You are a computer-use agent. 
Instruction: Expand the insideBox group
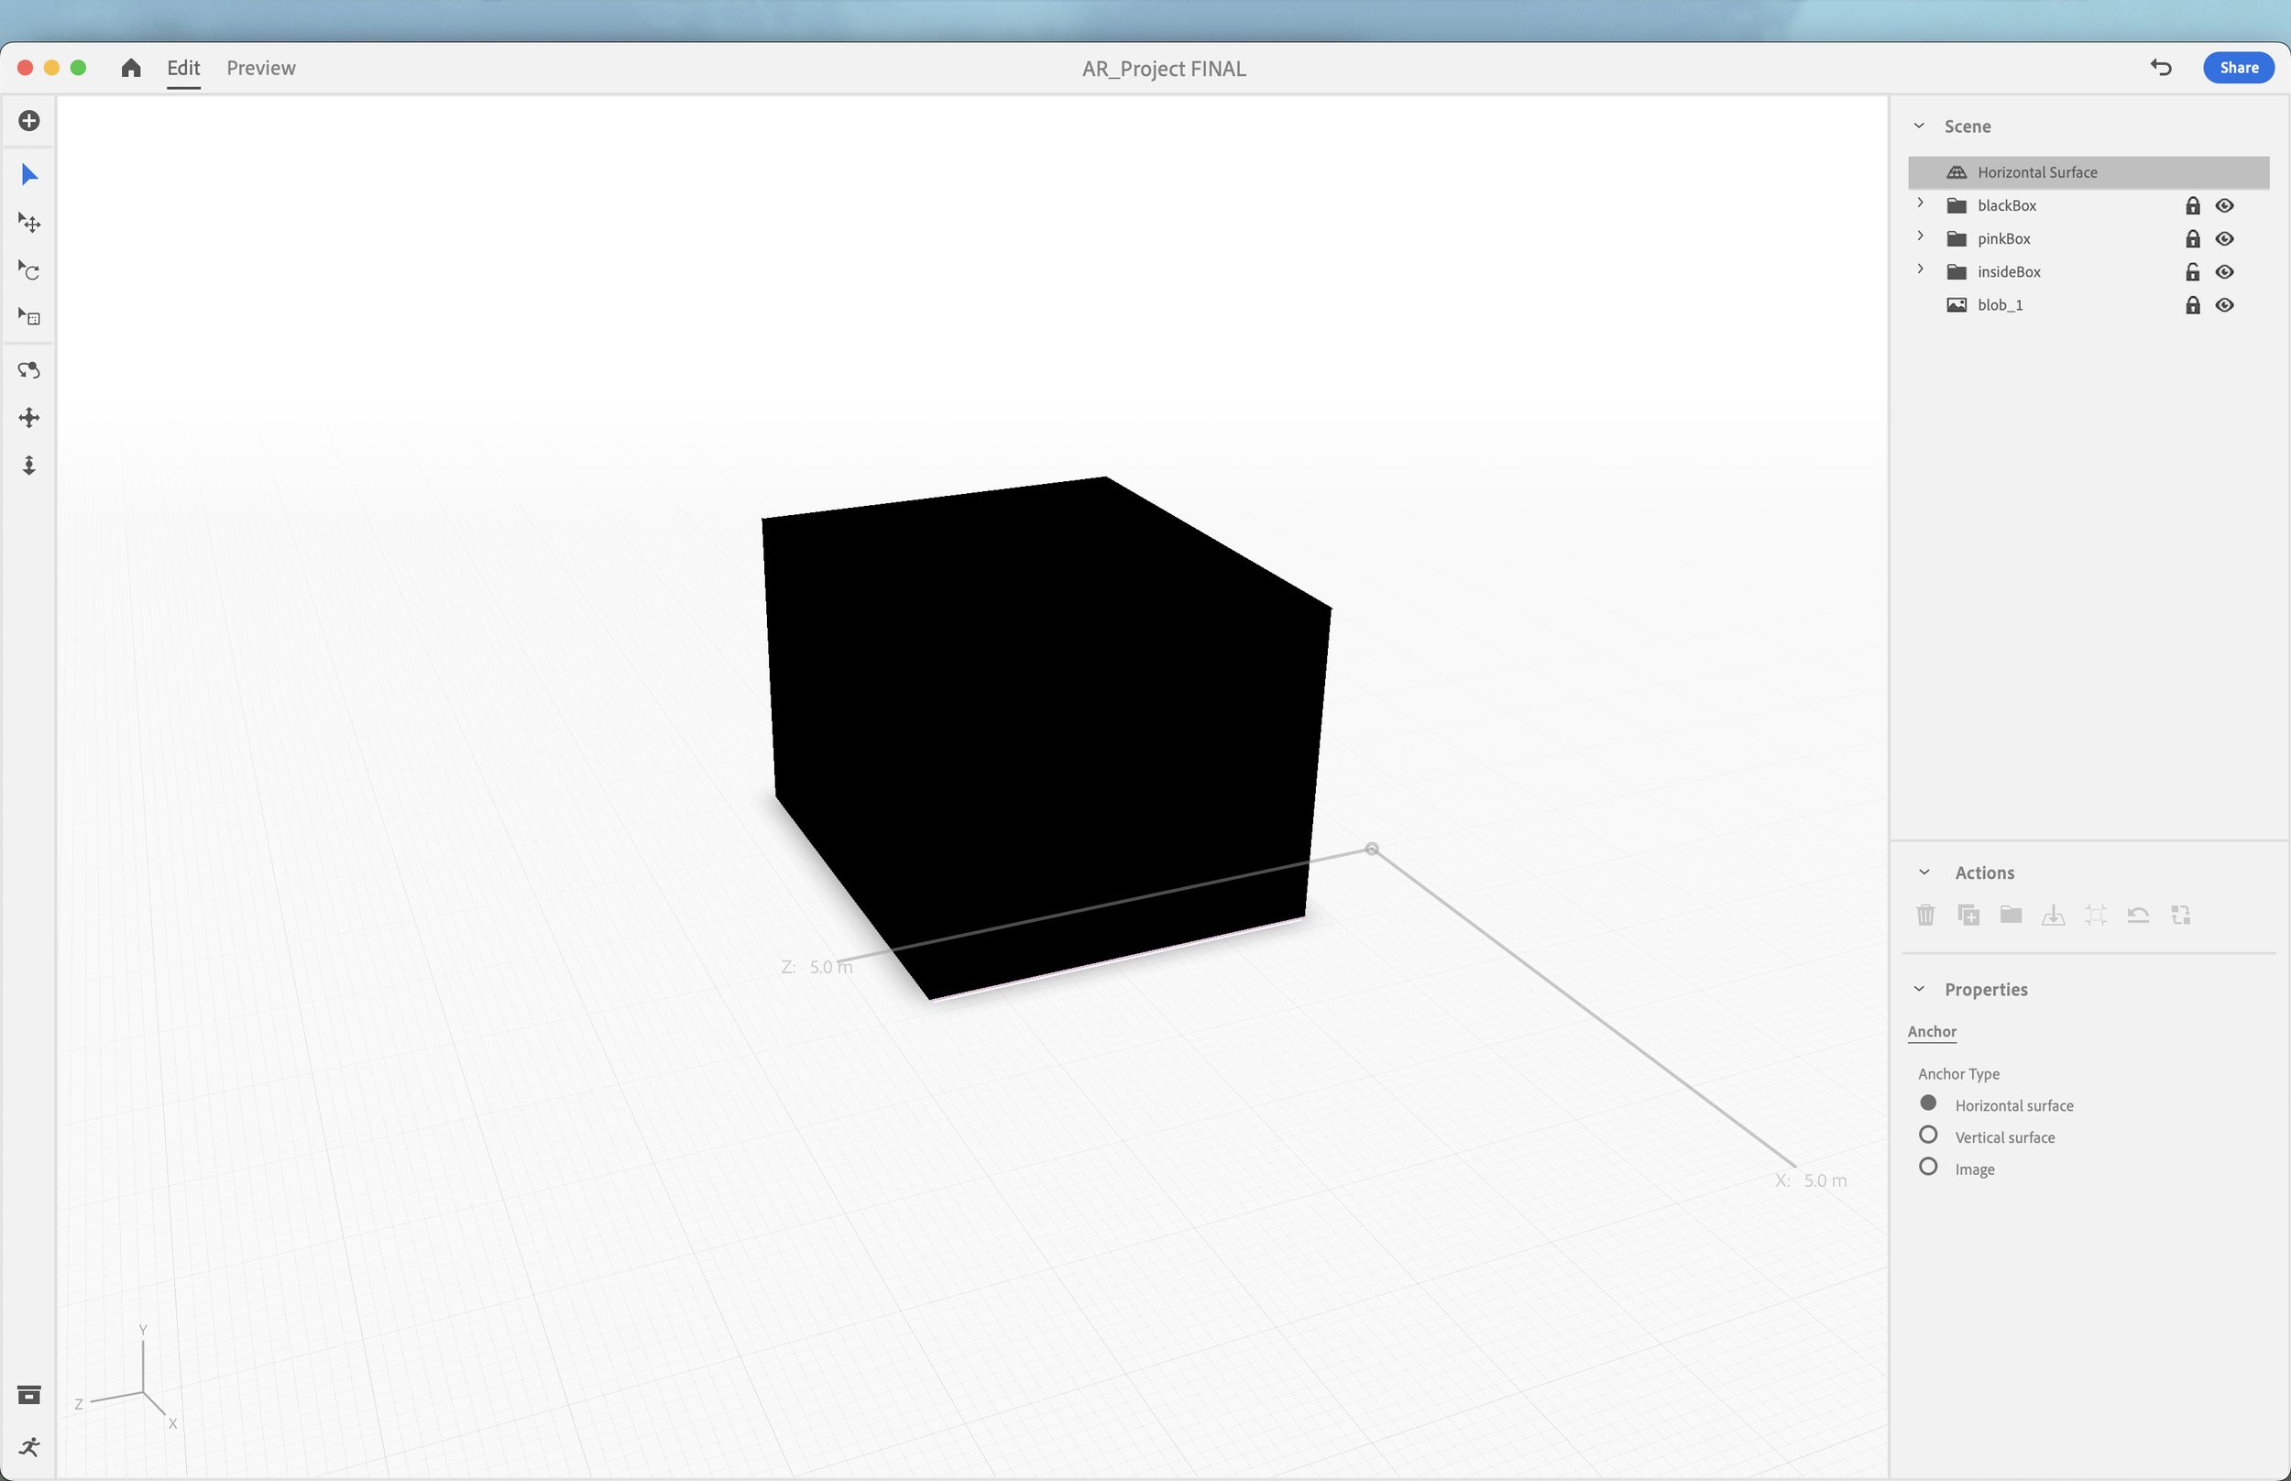point(1920,270)
